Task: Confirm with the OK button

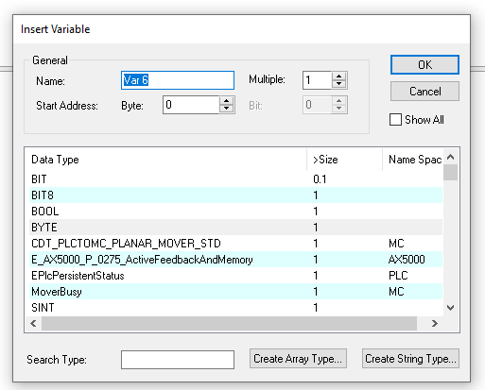Action: pos(424,65)
